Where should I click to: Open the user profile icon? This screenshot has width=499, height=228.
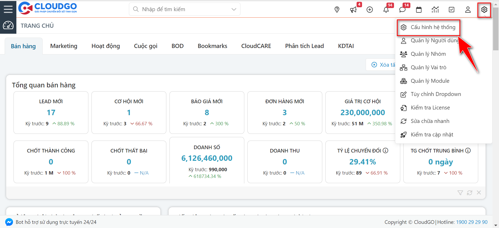point(468,10)
